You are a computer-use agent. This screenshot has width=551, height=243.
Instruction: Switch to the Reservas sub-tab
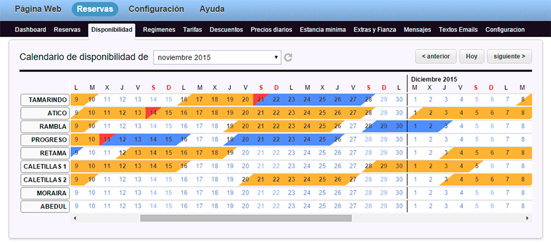pyautogui.click(x=67, y=30)
